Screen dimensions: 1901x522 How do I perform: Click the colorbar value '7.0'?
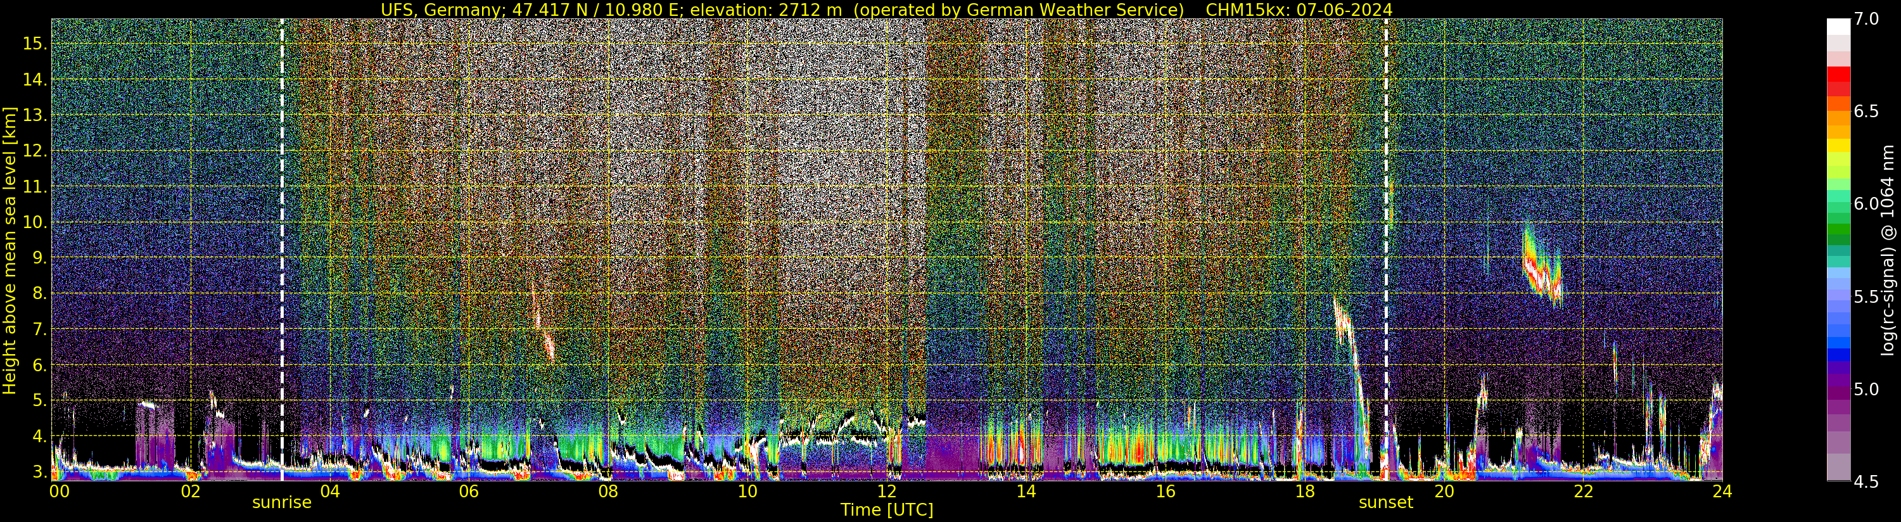coord(1866,19)
